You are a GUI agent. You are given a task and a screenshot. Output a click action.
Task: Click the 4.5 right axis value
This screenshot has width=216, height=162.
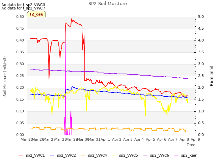tap(201, 28)
